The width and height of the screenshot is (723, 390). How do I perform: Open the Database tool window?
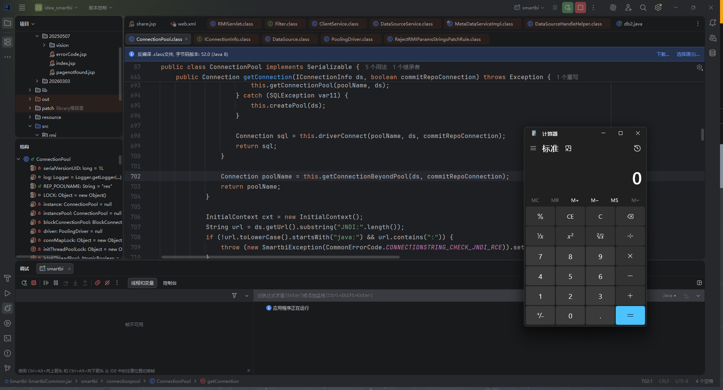coord(712,53)
